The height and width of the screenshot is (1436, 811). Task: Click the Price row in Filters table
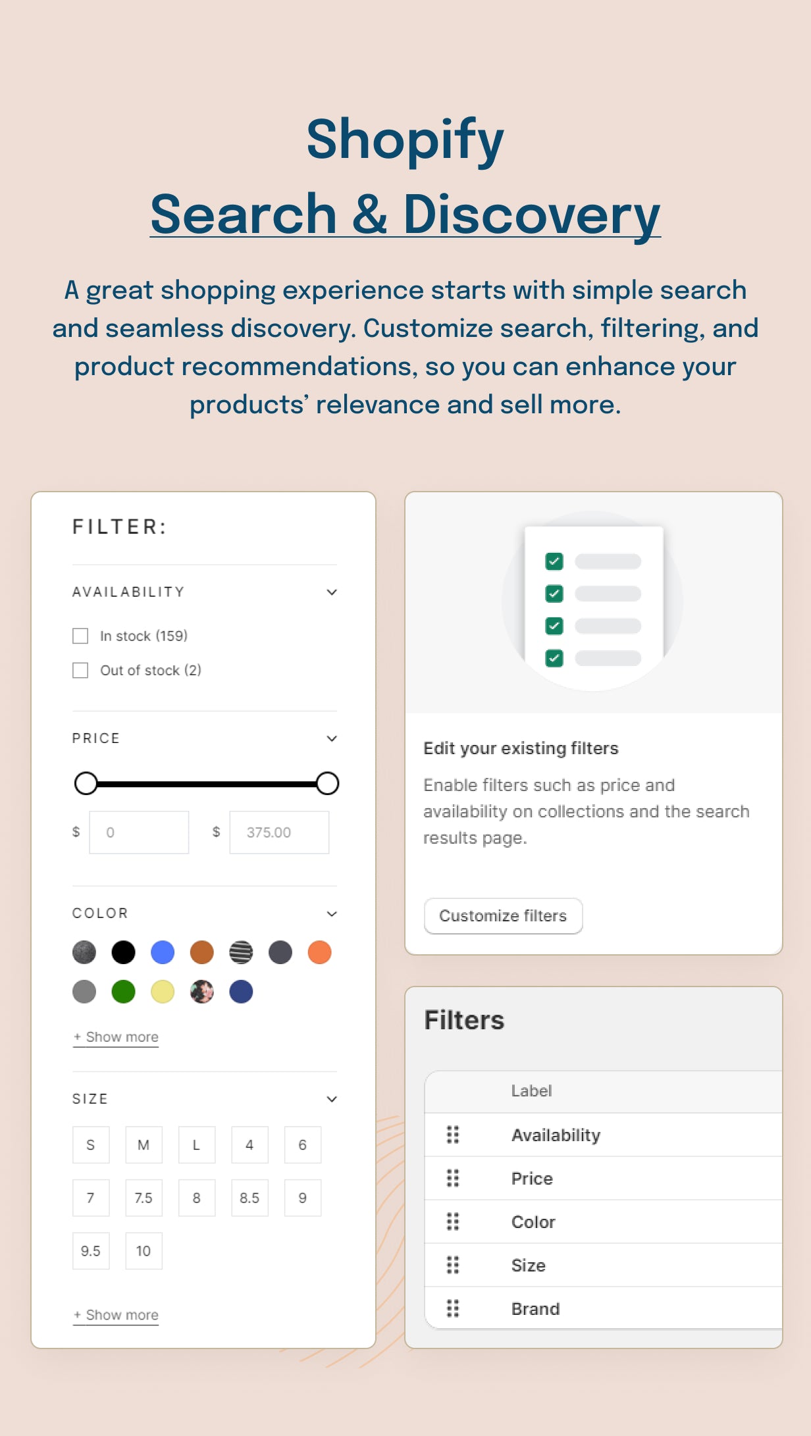point(603,1178)
